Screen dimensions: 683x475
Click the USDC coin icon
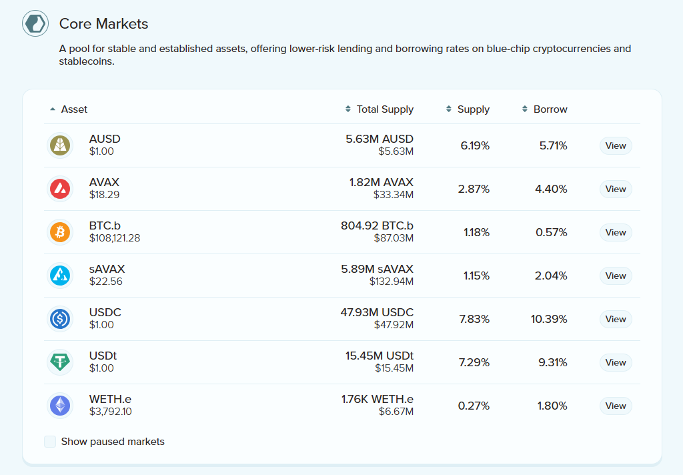coord(60,318)
